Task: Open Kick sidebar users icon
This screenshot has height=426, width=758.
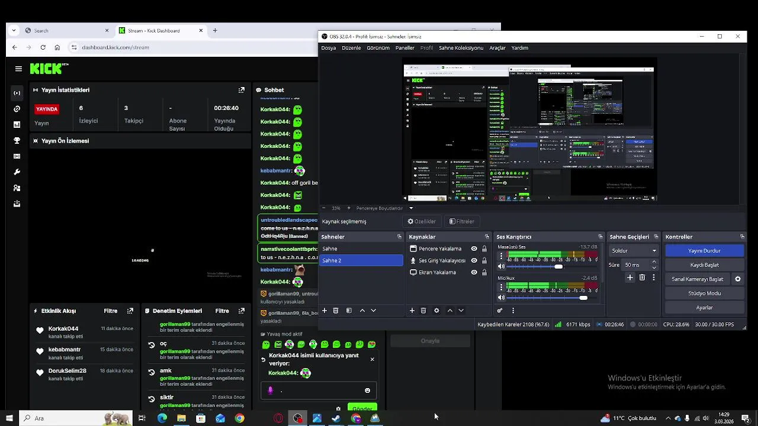Action: point(17,188)
